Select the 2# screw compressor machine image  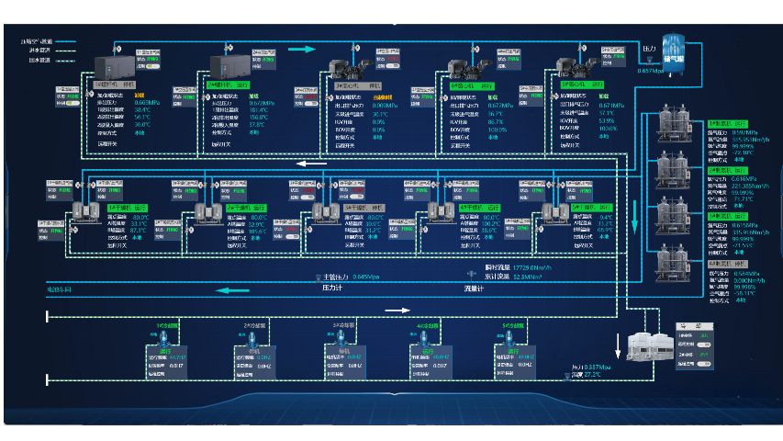coord(229,67)
